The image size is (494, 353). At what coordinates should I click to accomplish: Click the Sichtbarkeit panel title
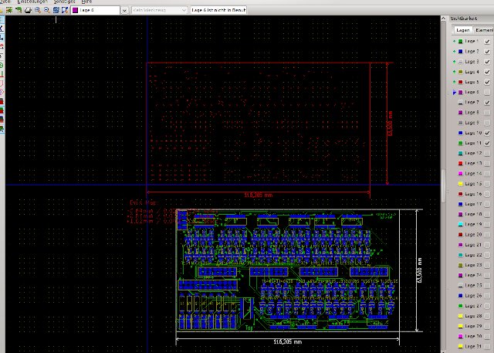[x=464, y=19]
